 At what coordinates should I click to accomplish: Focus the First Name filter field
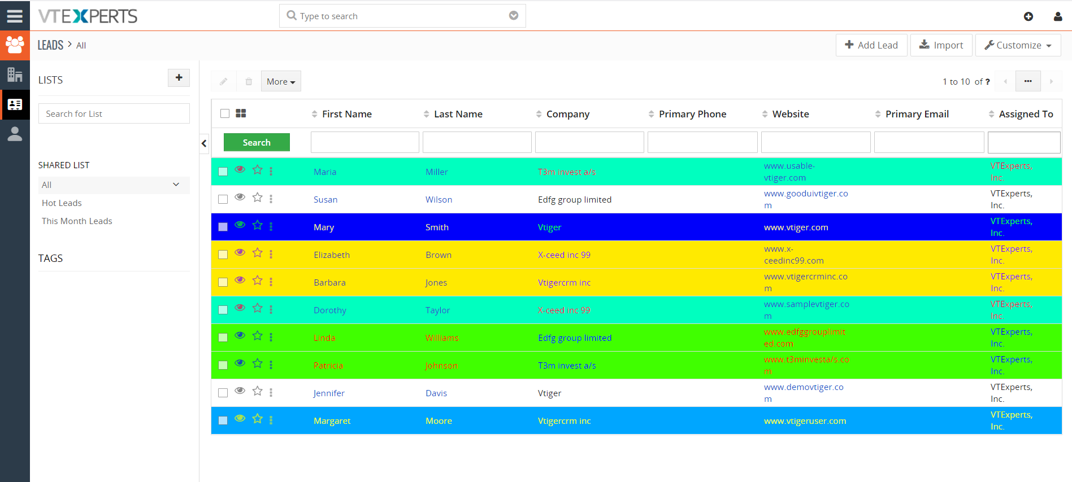tap(365, 142)
